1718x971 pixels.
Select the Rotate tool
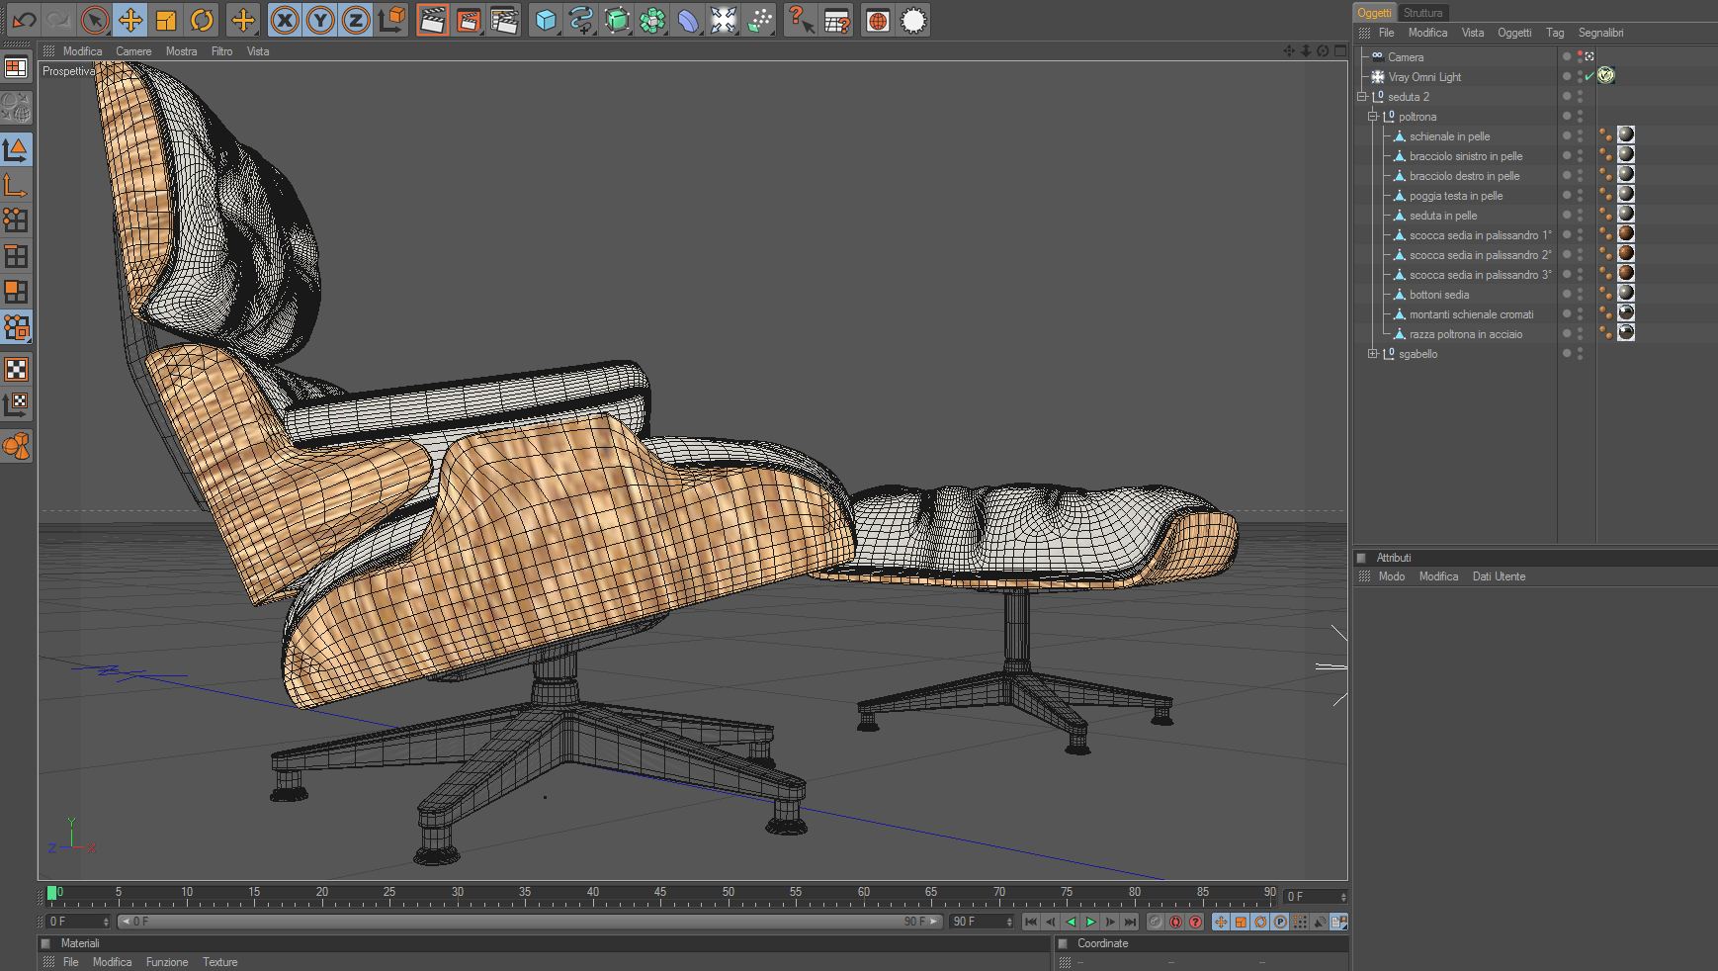[202, 20]
